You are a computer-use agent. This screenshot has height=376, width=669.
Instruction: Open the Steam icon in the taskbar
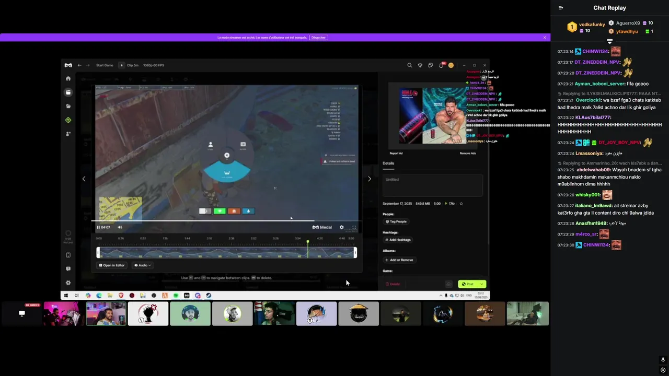click(209, 296)
